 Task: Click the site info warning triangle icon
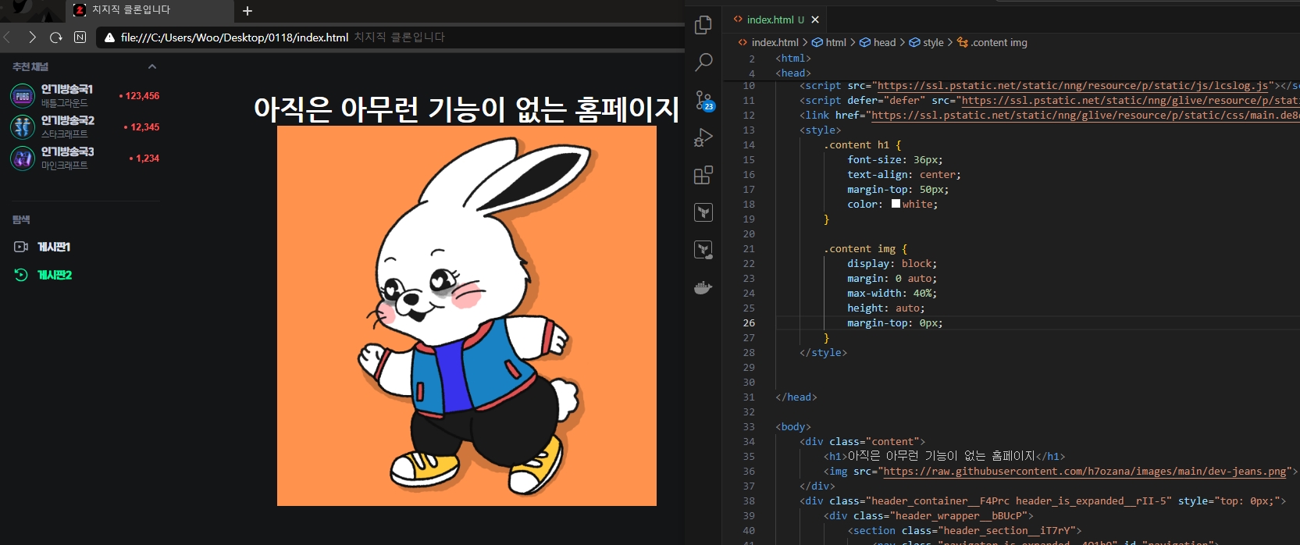109,37
